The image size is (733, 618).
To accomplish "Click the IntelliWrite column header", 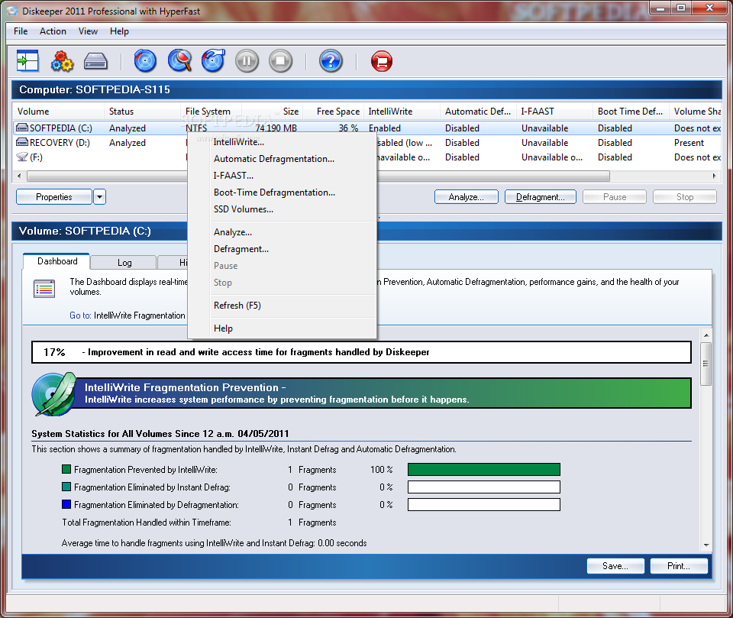I will (x=402, y=112).
